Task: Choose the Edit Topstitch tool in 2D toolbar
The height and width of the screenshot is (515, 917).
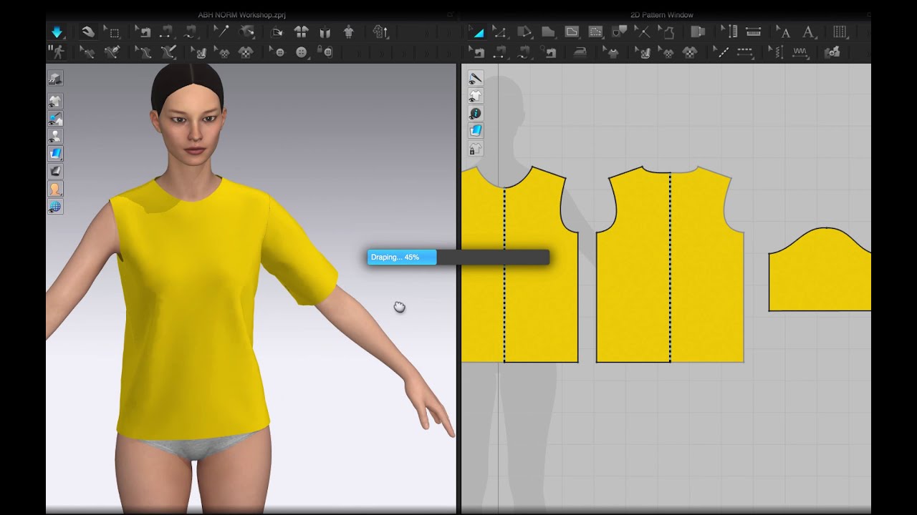Action: pos(723,51)
